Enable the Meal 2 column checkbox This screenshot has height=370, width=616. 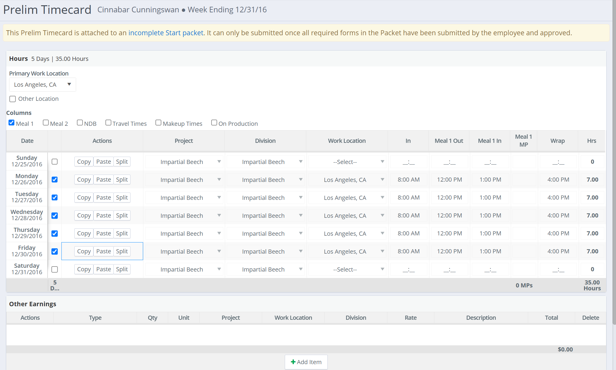coord(46,123)
